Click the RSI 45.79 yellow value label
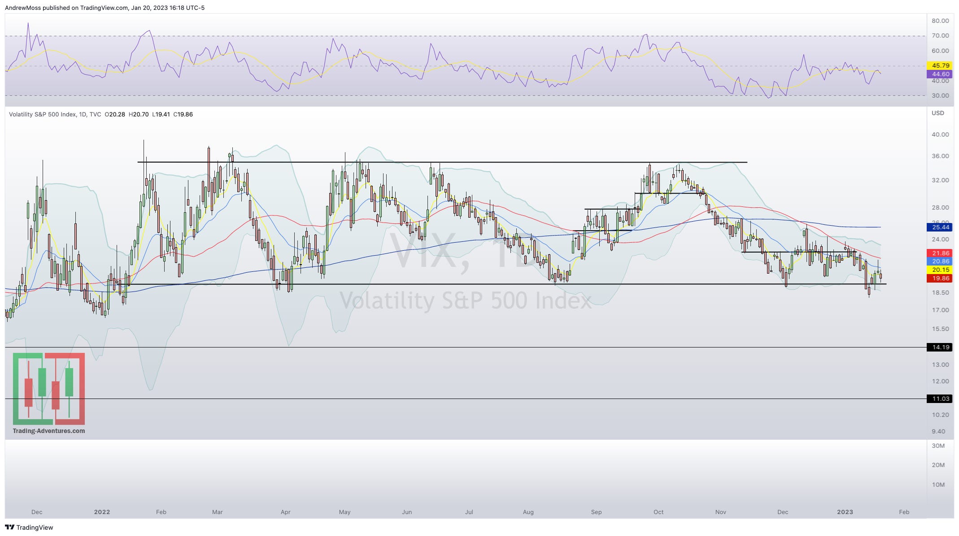 pyautogui.click(x=940, y=65)
